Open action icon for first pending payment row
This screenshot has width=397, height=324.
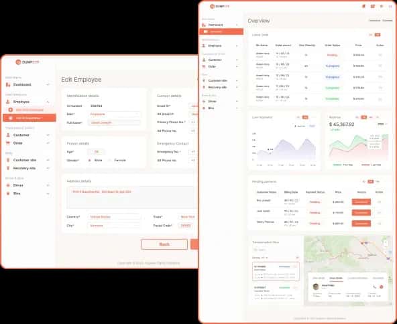click(380, 202)
